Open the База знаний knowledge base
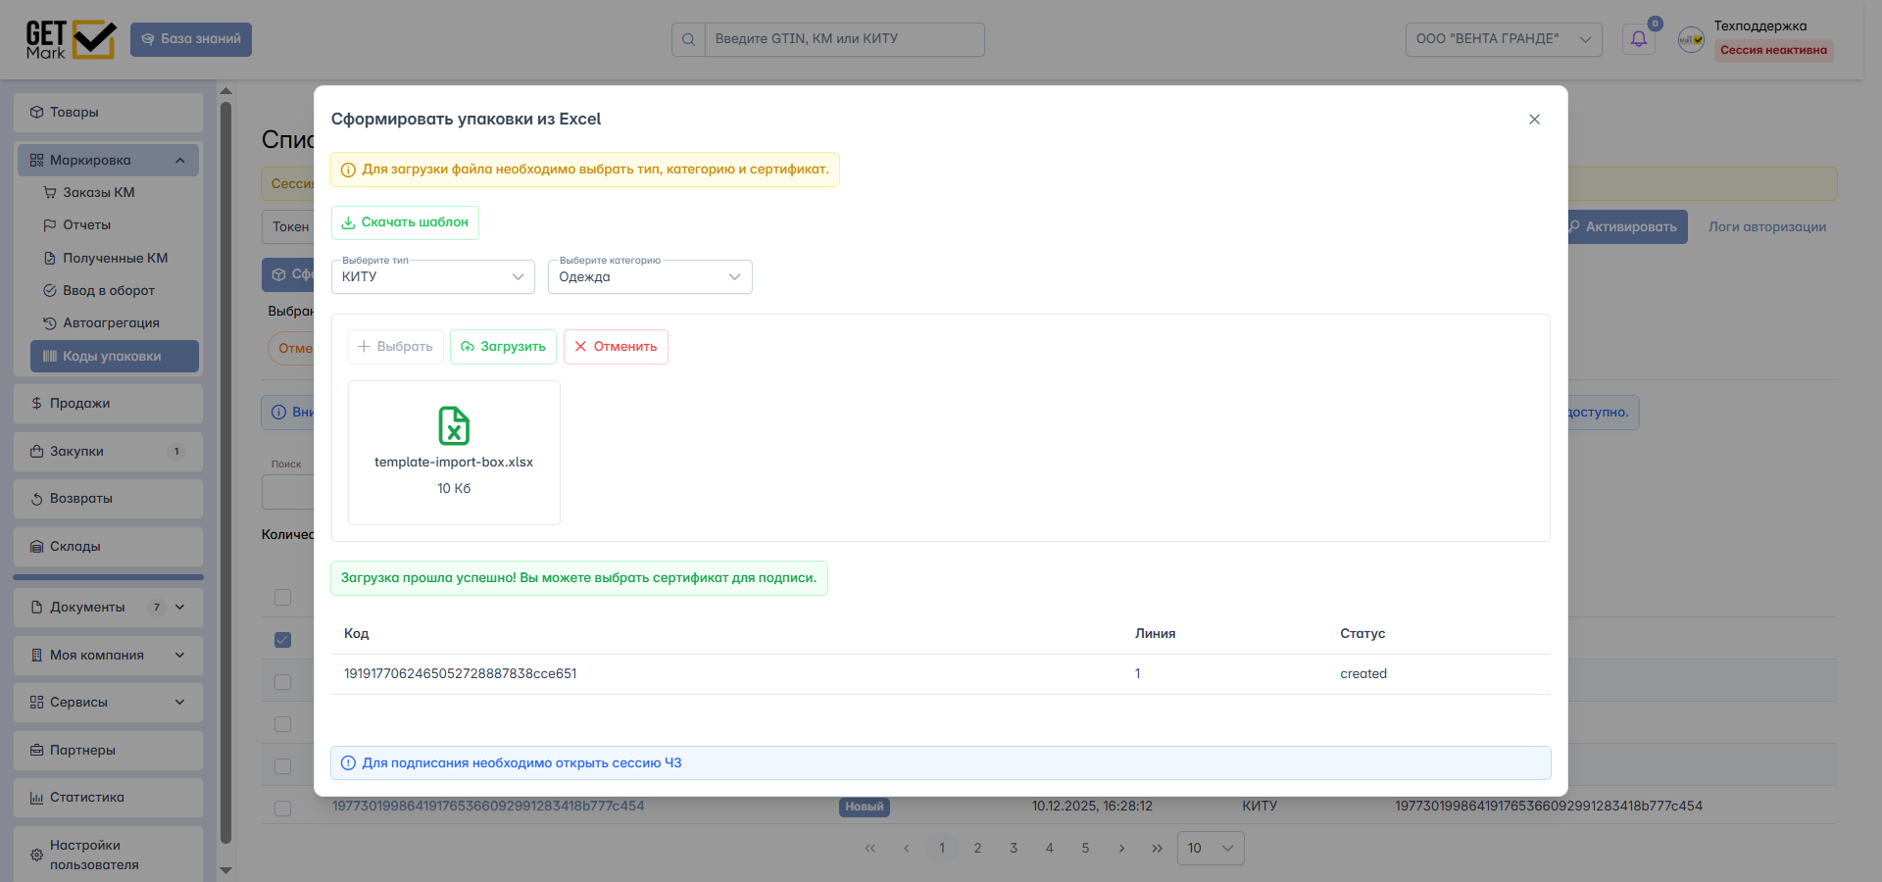Screen dimensions: 1882x882 [x=191, y=39]
